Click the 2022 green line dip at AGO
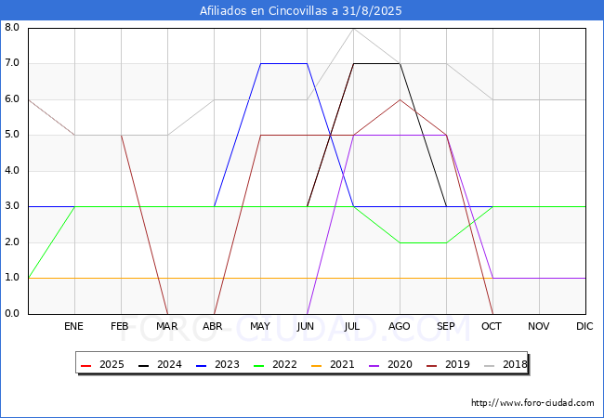 [400, 242]
